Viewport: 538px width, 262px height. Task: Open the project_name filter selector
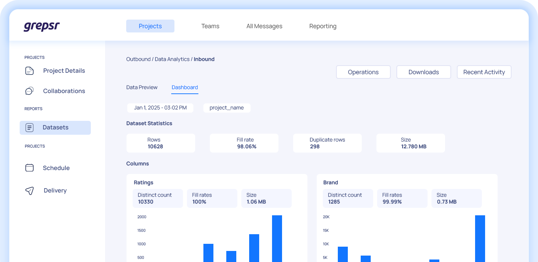coord(227,108)
